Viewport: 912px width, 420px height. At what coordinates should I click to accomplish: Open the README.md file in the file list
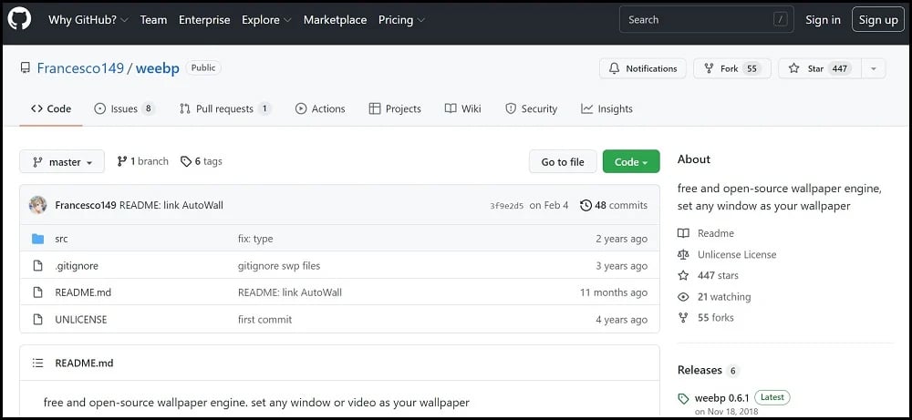83,292
